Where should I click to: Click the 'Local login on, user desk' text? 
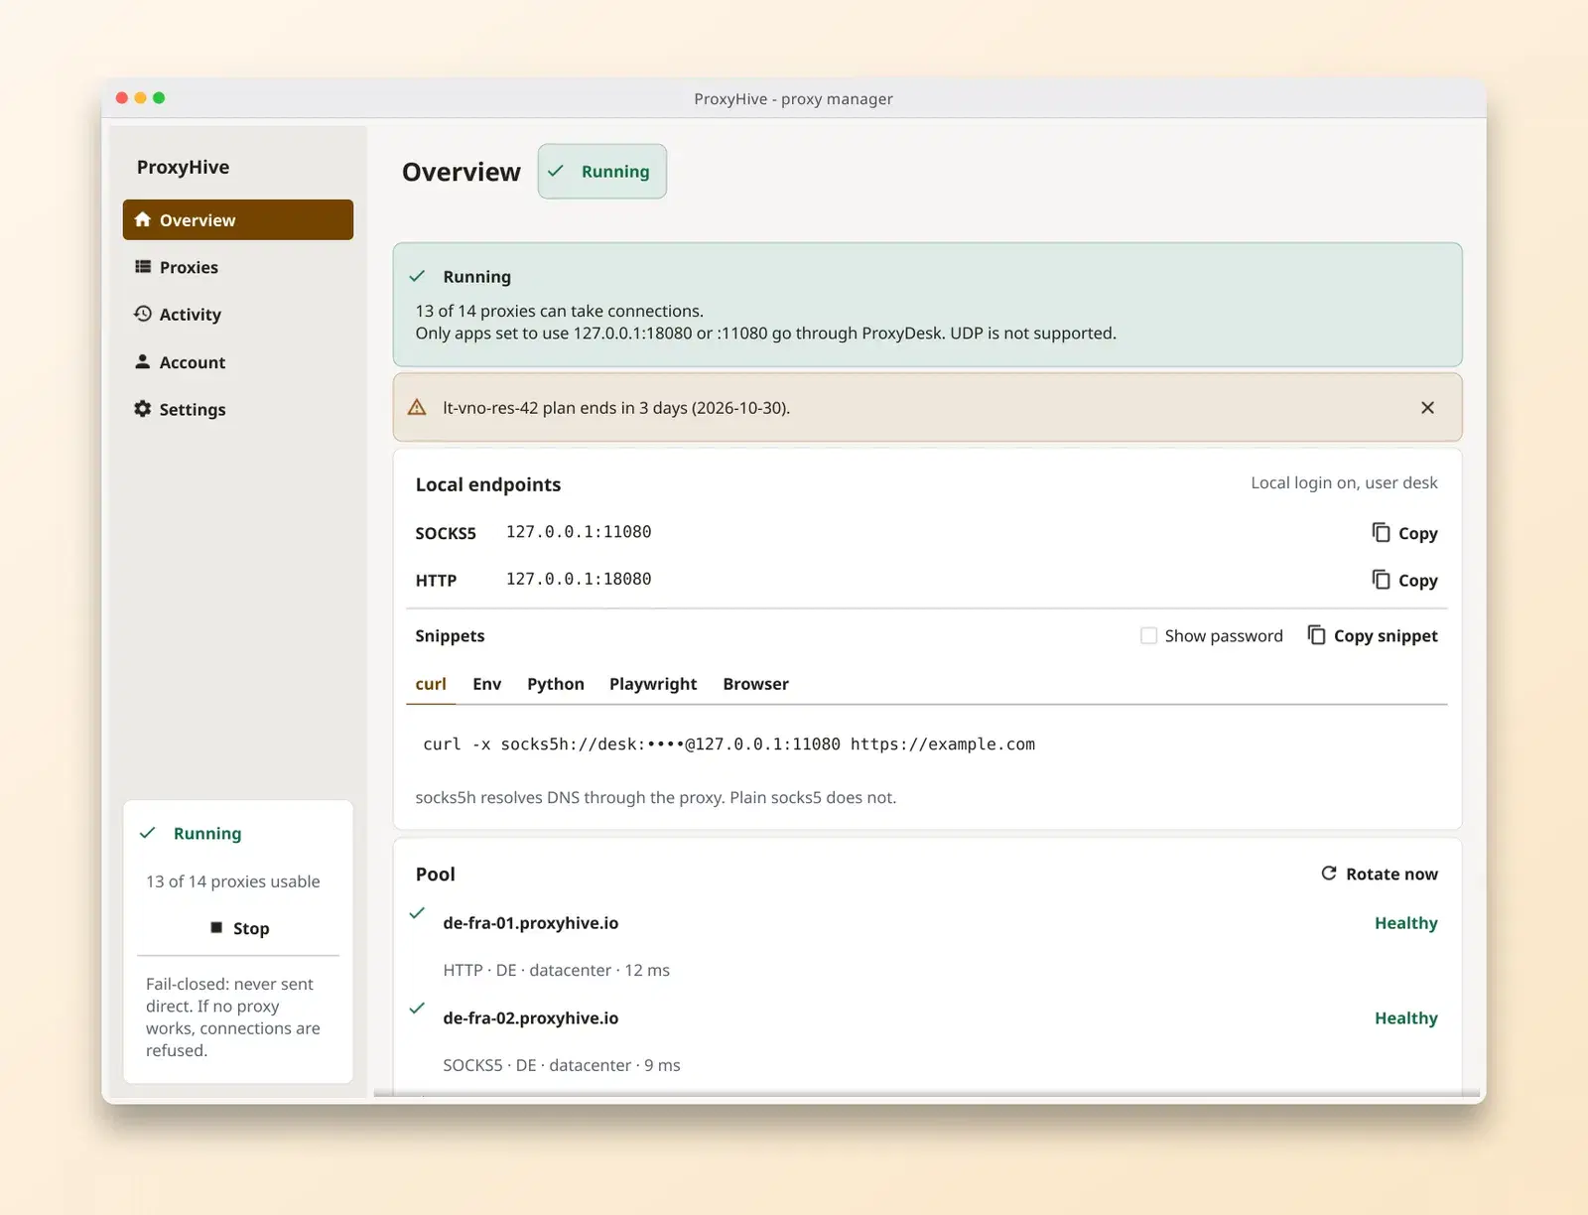click(1344, 482)
